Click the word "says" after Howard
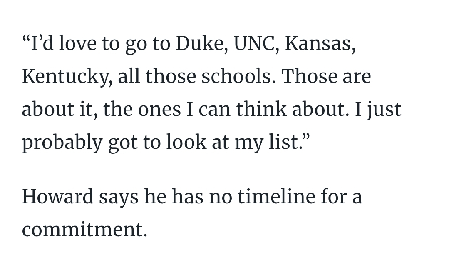The image size is (449, 258). 119,196
